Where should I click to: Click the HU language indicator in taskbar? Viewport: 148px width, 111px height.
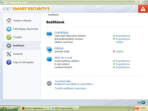(x=129, y=108)
